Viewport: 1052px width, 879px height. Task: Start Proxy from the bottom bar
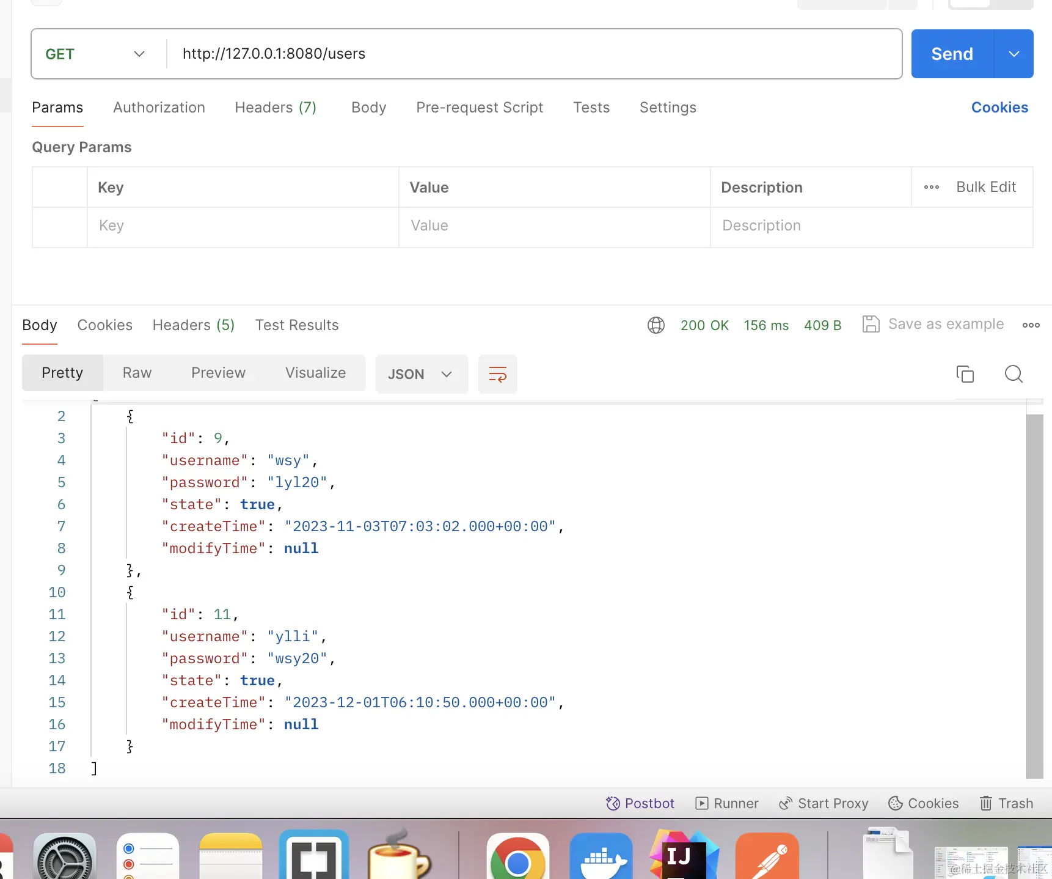[x=824, y=803]
